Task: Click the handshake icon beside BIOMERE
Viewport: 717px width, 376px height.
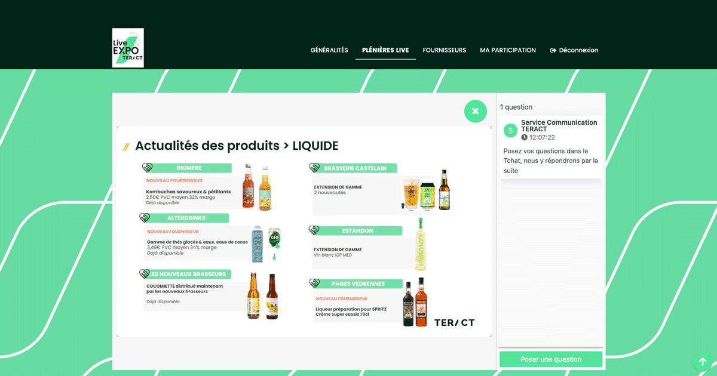Action: pyautogui.click(x=147, y=168)
